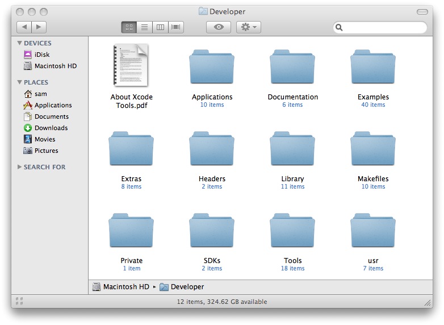Screen dimensions: 444x325
Task: Collapse the DEVICES sidebar section
Action: pos(19,43)
